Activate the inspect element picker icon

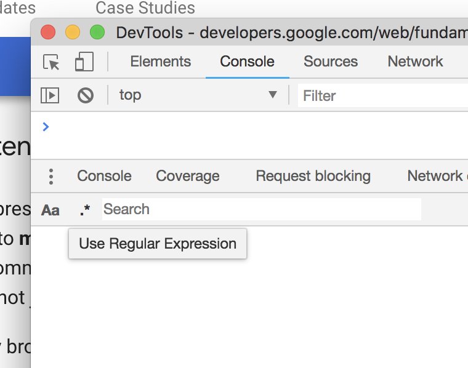(51, 62)
